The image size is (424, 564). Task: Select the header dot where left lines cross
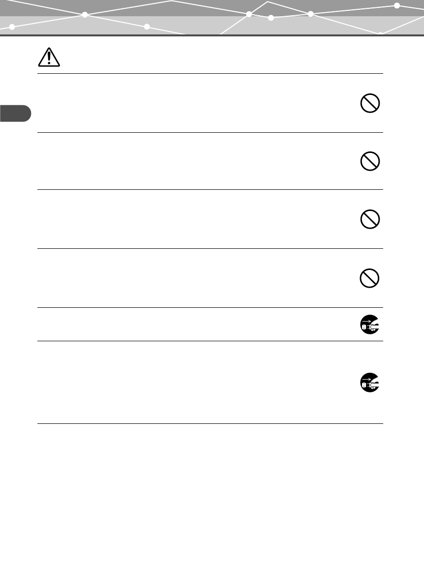(85, 15)
